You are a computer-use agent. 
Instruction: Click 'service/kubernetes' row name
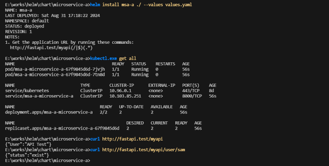click(x=27, y=91)
